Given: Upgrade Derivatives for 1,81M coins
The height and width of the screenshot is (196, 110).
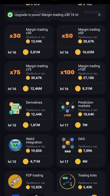Looking at the screenshot, I should tap(29, 125).
